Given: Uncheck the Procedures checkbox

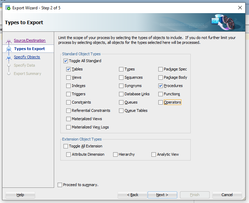Looking at the screenshot, I should pos(161,86).
